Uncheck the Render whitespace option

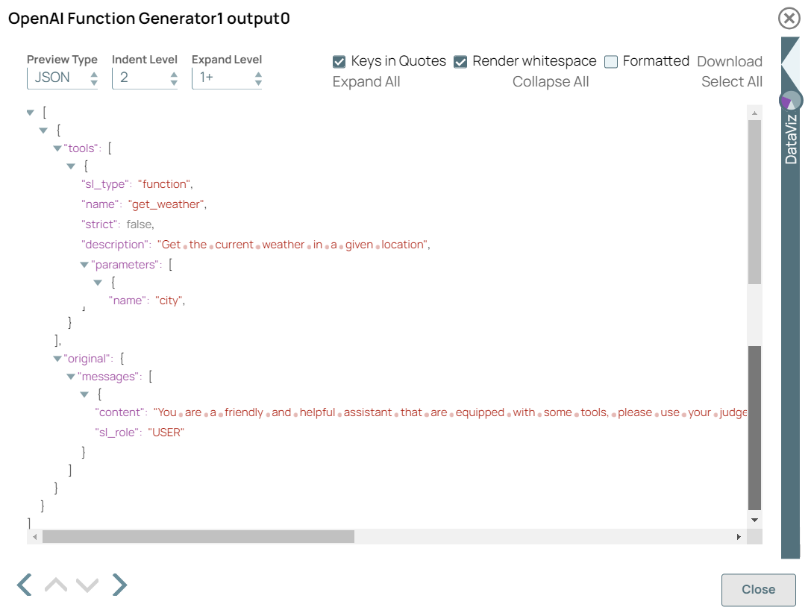(x=460, y=61)
